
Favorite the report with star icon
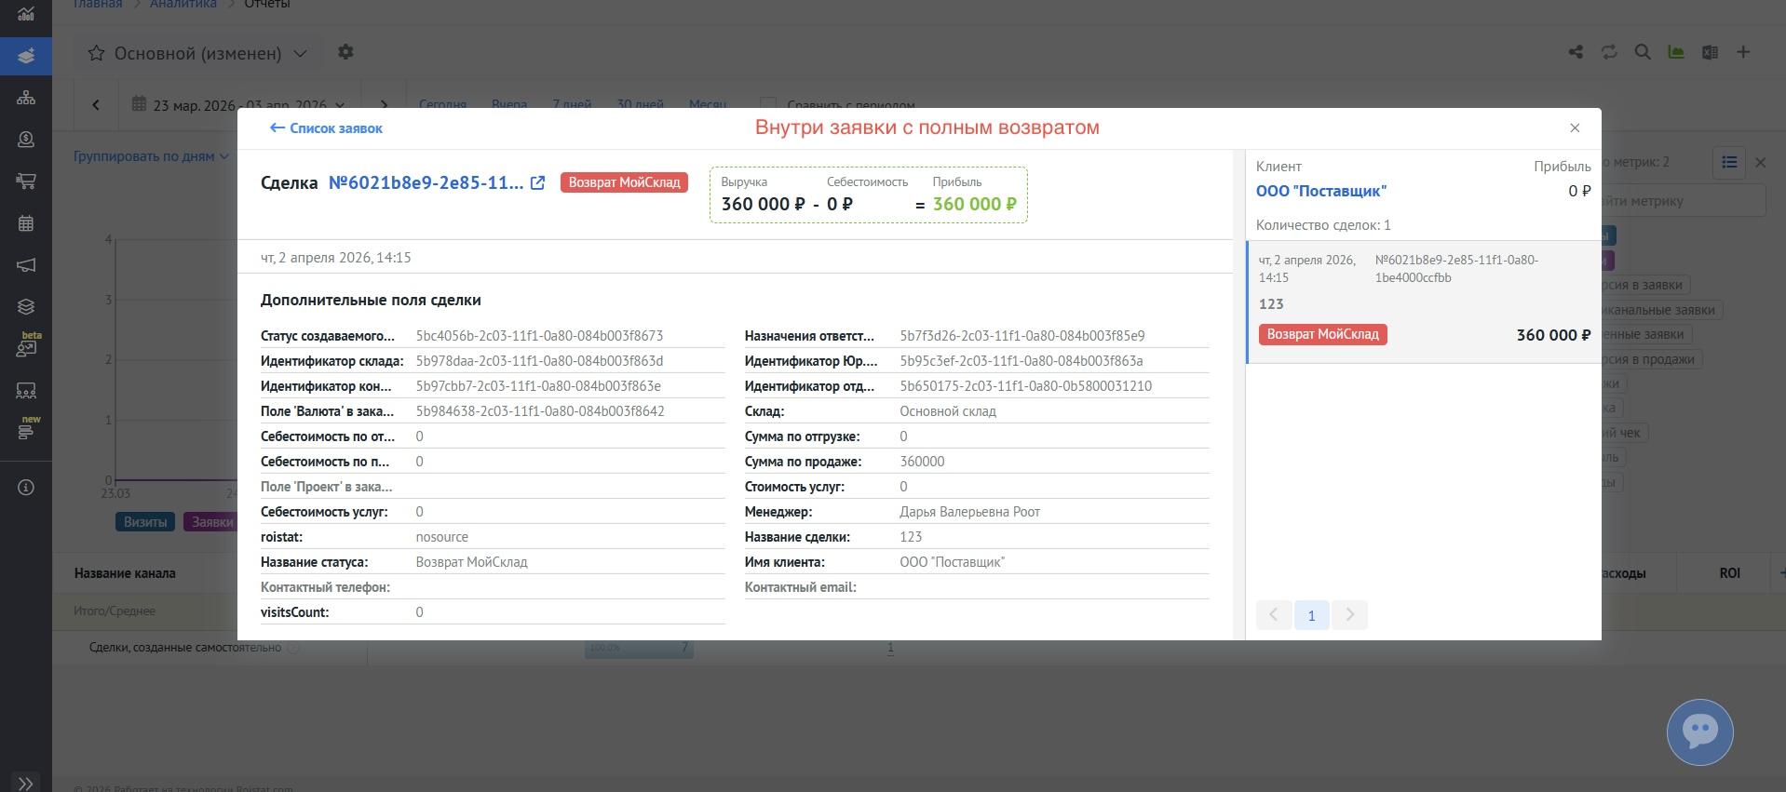click(96, 53)
